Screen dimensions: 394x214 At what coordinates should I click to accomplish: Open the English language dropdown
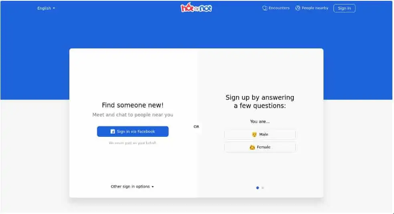coord(46,8)
